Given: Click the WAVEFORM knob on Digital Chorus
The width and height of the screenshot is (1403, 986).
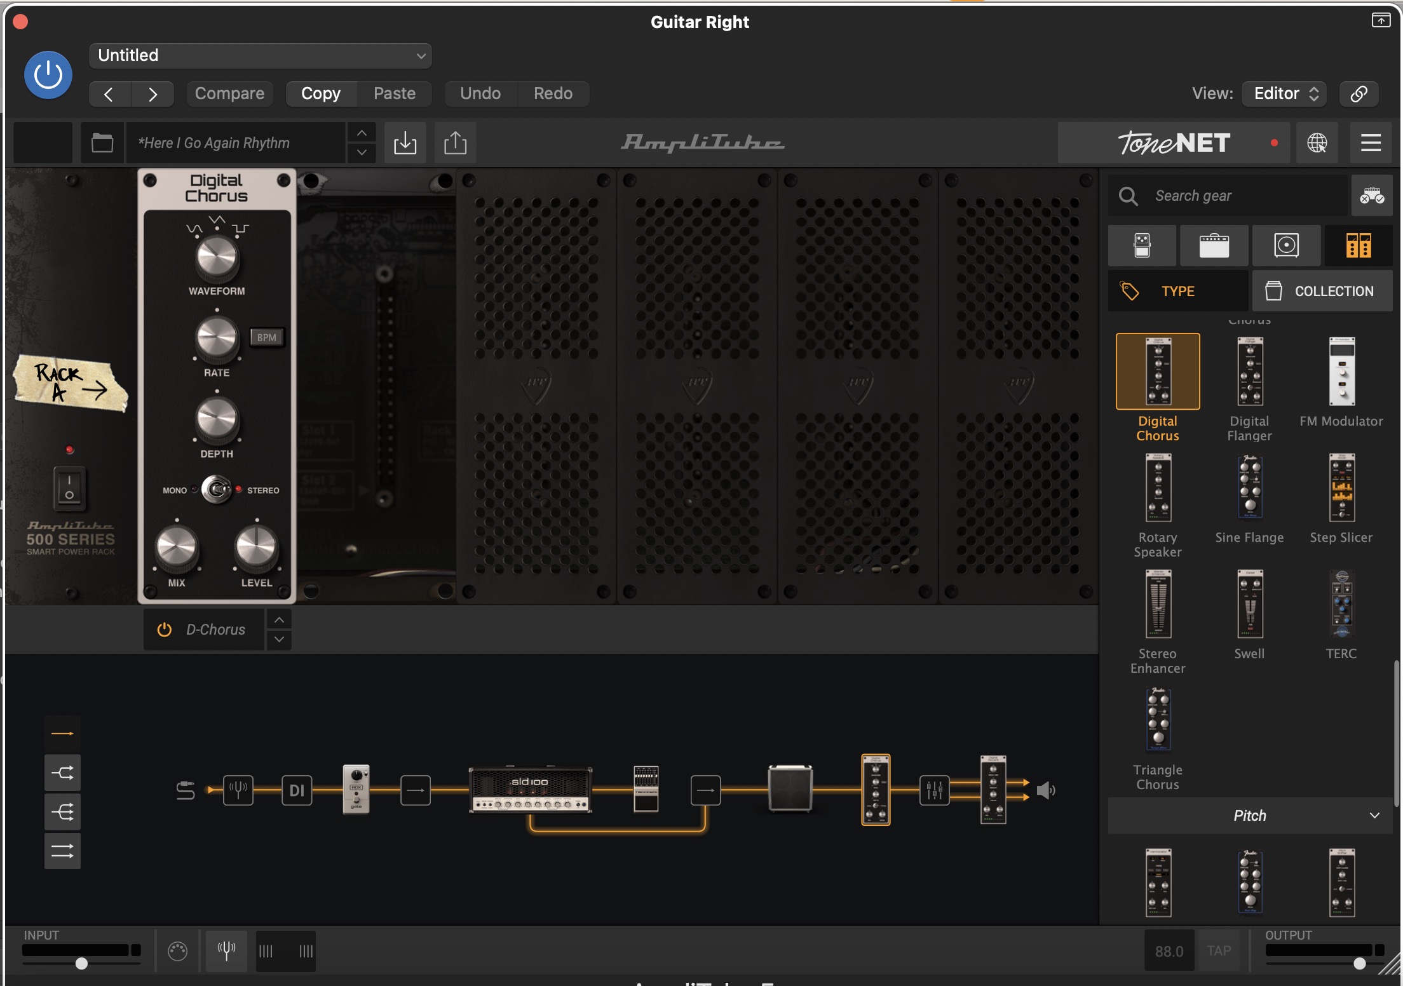Looking at the screenshot, I should pyautogui.click(x=217, y=258).
